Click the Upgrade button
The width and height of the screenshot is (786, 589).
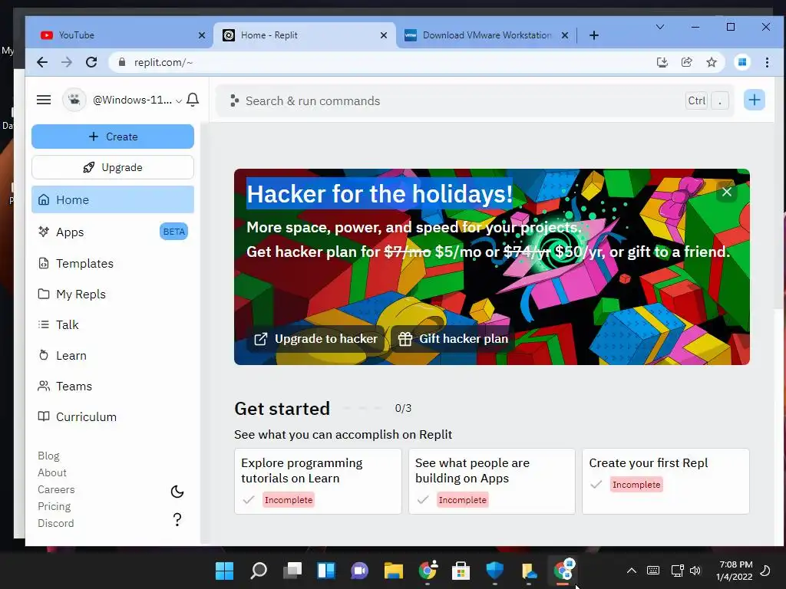point(113,167)
